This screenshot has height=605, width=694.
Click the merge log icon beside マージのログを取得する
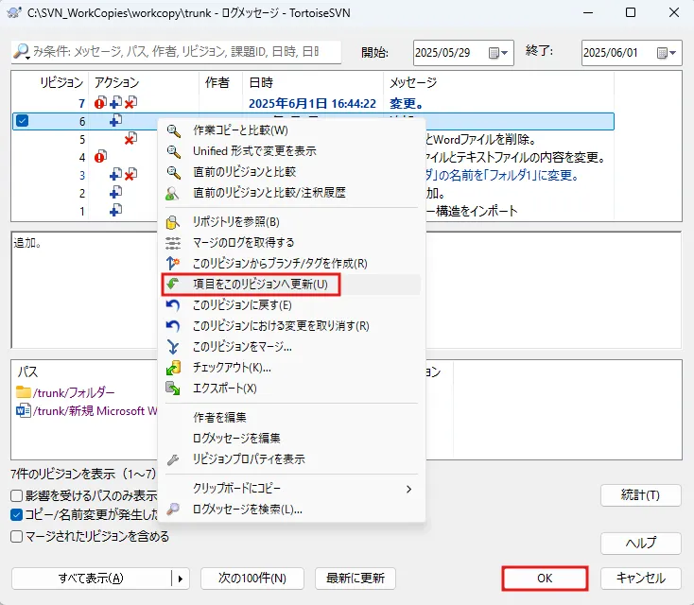click(x=173, y=243)
